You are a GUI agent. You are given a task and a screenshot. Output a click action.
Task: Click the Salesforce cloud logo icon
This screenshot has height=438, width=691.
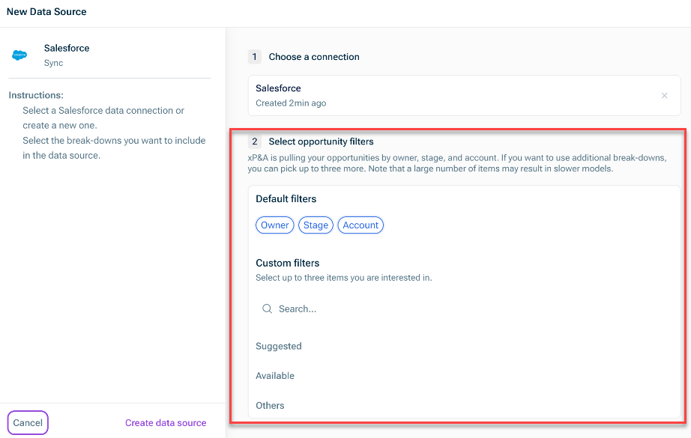pyautogui.click(x=19, y=54)
